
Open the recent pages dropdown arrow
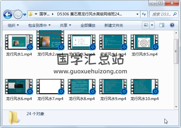[x=25, y=15]
